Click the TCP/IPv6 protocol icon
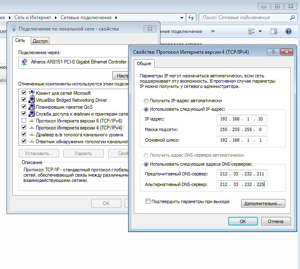The width and height of the screenshot is (300, 269). (x=32, y=121)
